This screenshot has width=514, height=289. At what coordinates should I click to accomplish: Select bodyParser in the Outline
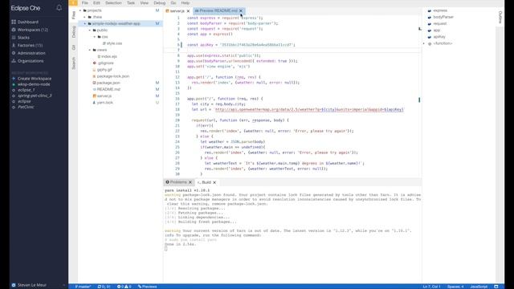[x=443, y=17]
